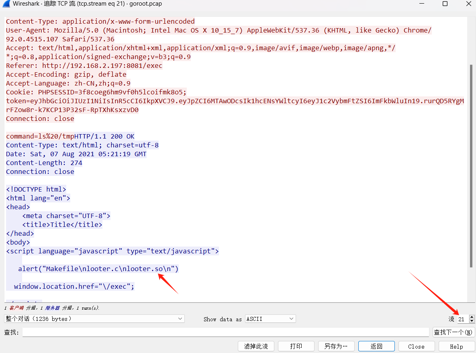This screenshot has width=476, height=353.
Task: Click the window.location.href="\/exec" line
Action: 74,286
